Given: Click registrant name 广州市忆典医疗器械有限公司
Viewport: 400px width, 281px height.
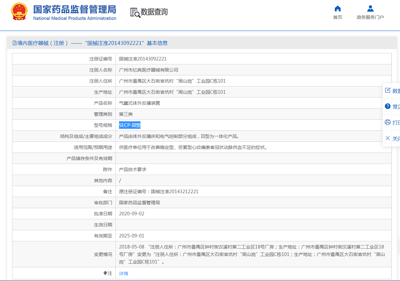Looking at the screenshot, I should pyautogui.click(x=149, y=70).
